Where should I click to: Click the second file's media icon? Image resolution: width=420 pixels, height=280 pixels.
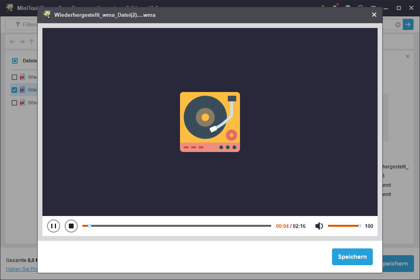(x=22, y=90)
